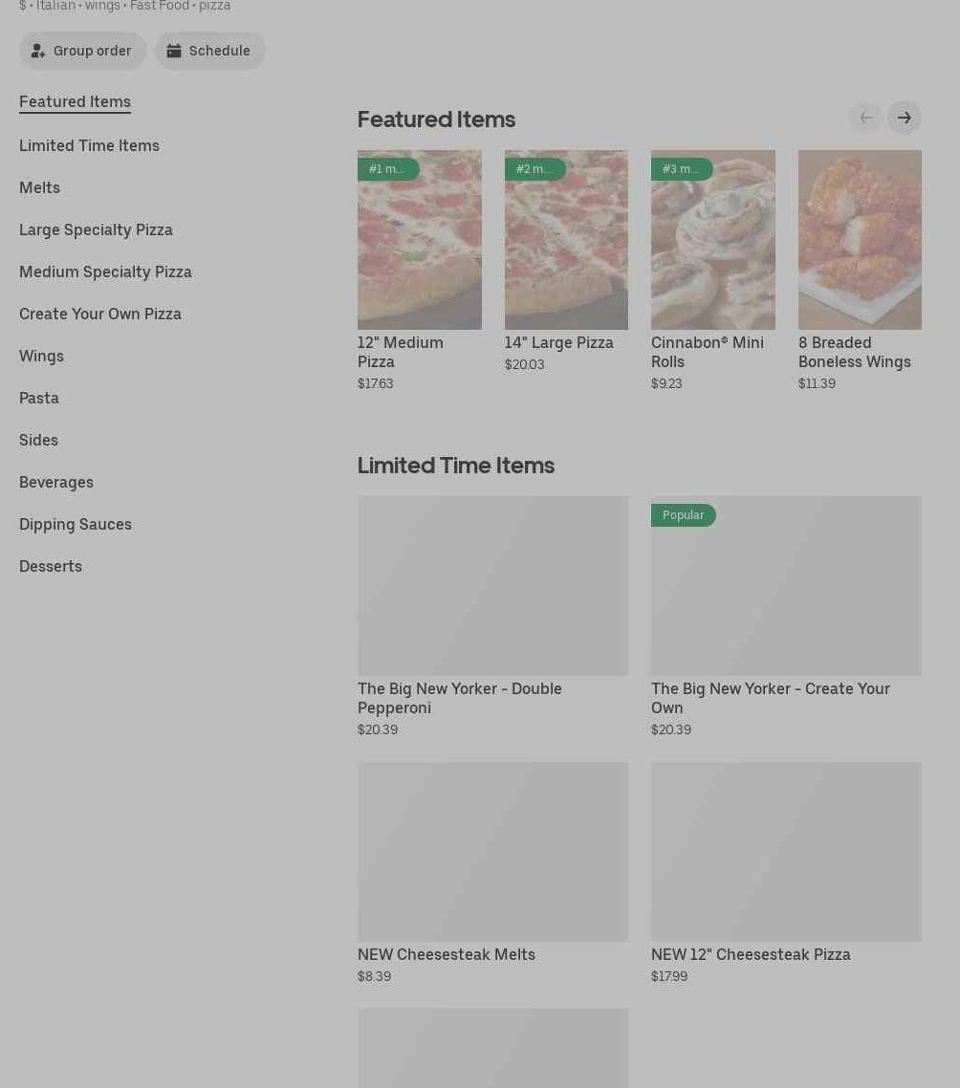This screenshot has width=960, height=1088.
Task: Select NEW Cheesesteak Melts item
Action: pyautogui.click(x=492, y=852)
